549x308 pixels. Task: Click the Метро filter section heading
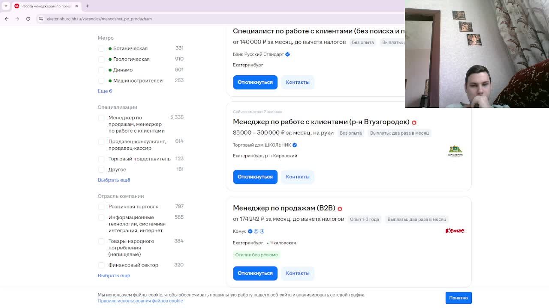coord(106,38)
